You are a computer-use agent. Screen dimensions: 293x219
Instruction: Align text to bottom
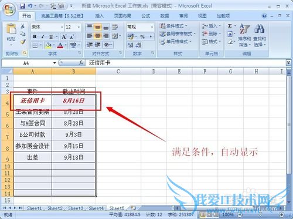[x=106, y=27]
